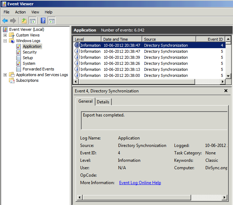
Task: Select the System log tree item
Action: [29, 63]
